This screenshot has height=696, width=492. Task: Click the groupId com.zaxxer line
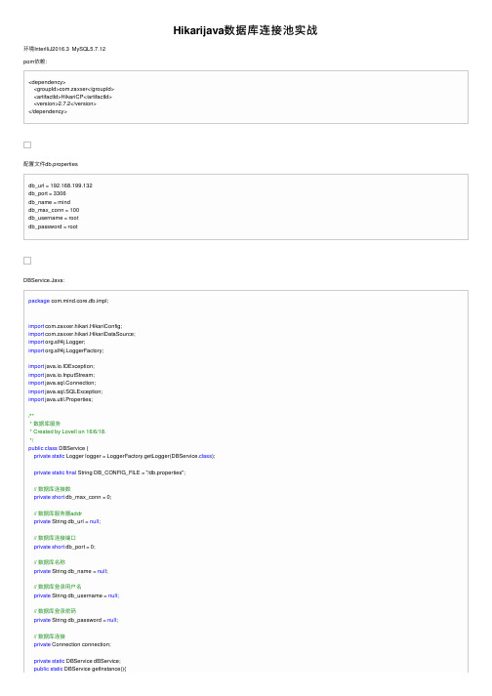click(74, 89)
